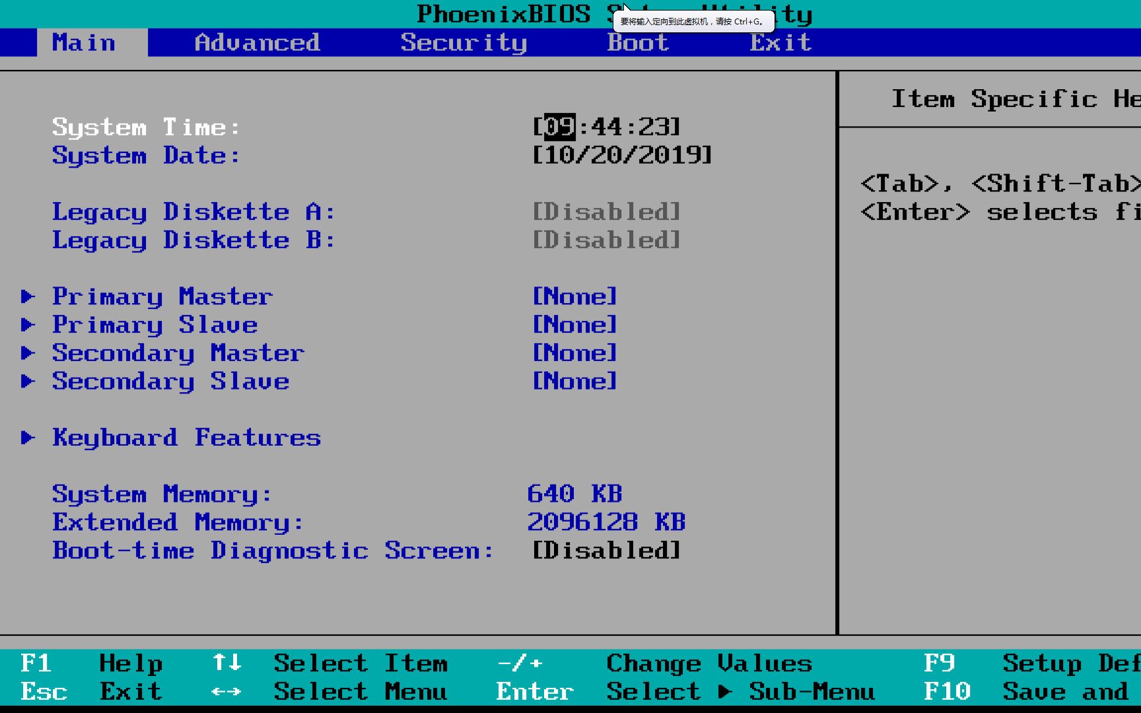Click the Esc Exit key hint

(x=91, y=692)
